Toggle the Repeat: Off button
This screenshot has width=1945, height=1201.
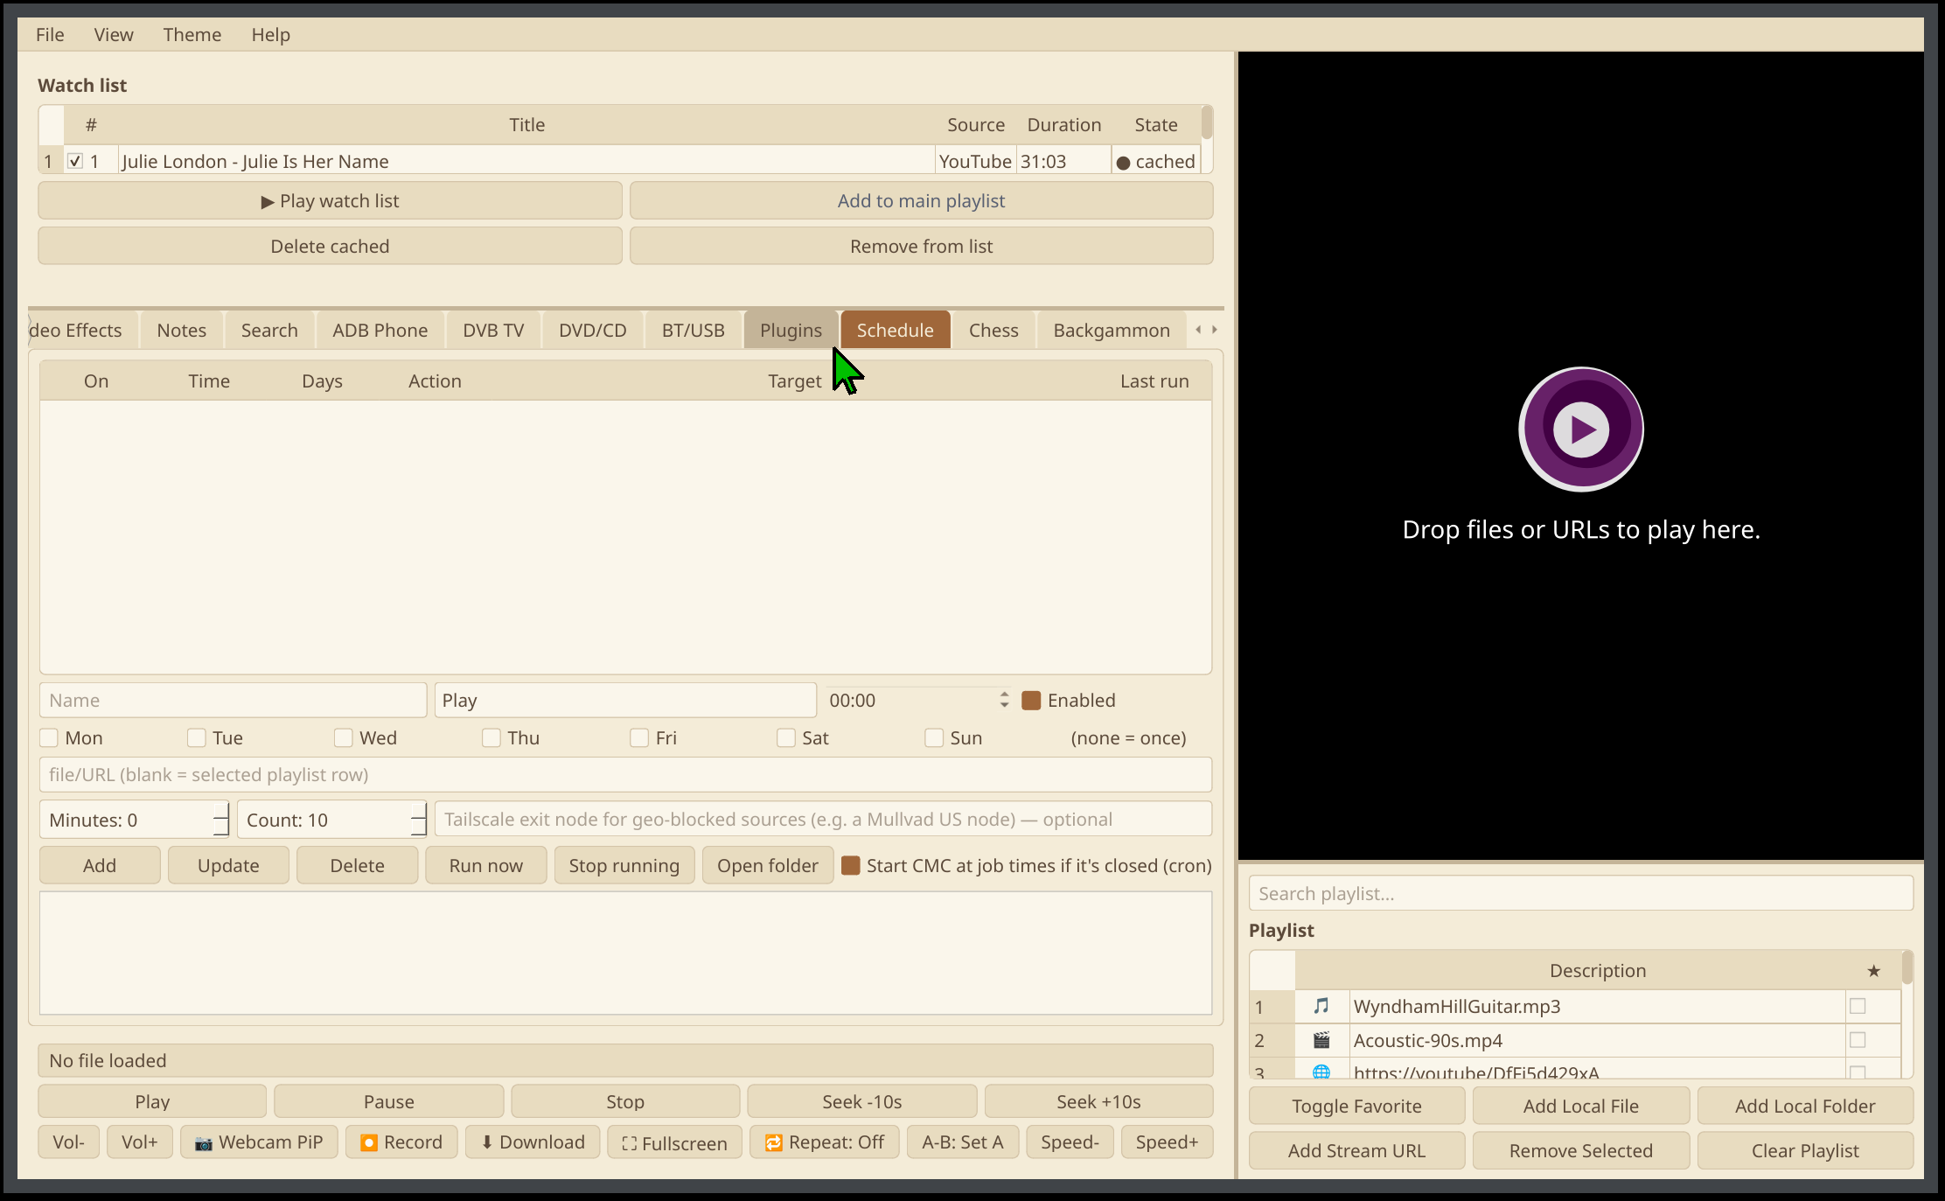pos(825,1142)
